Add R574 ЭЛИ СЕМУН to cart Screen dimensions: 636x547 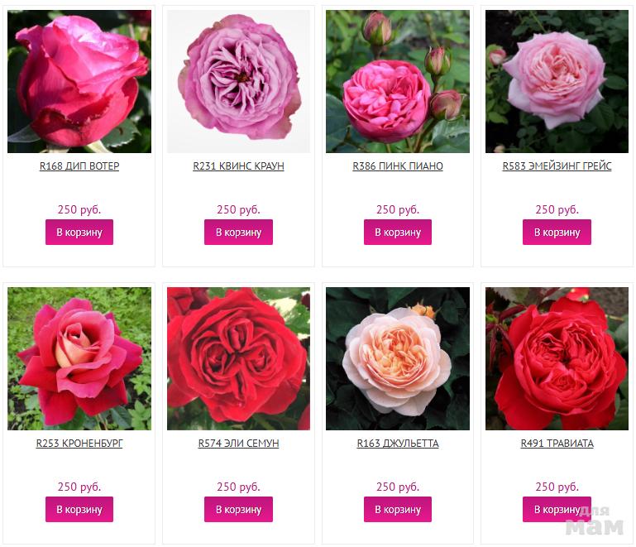[x=238, y=509]
